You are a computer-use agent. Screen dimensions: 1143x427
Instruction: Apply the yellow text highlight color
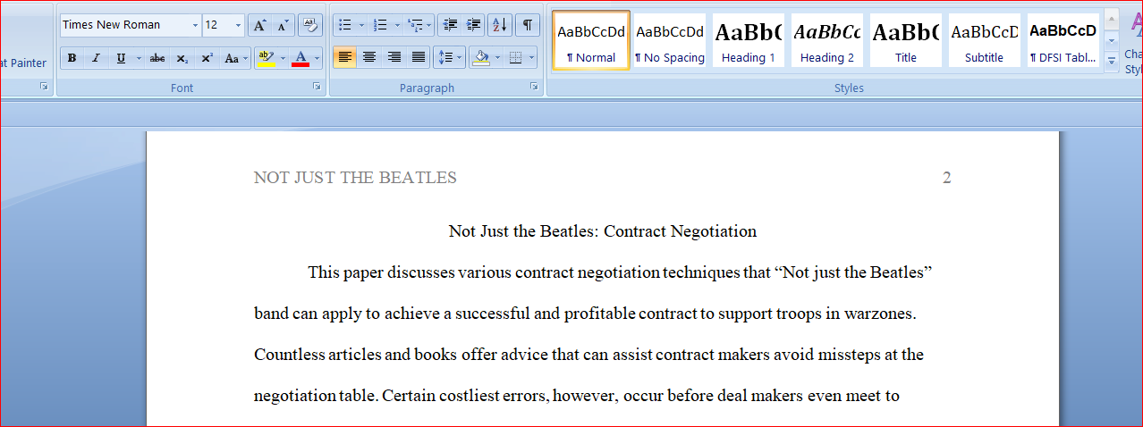pyautogui.click(x=266, y=58)
